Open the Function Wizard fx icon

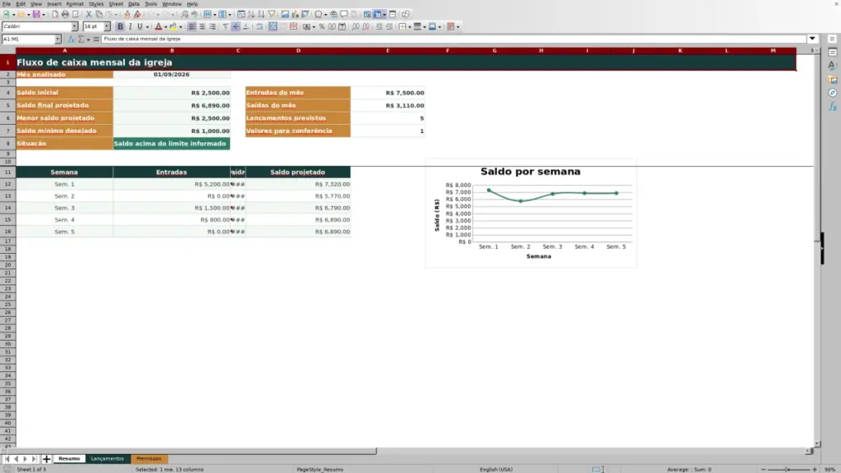71,39
